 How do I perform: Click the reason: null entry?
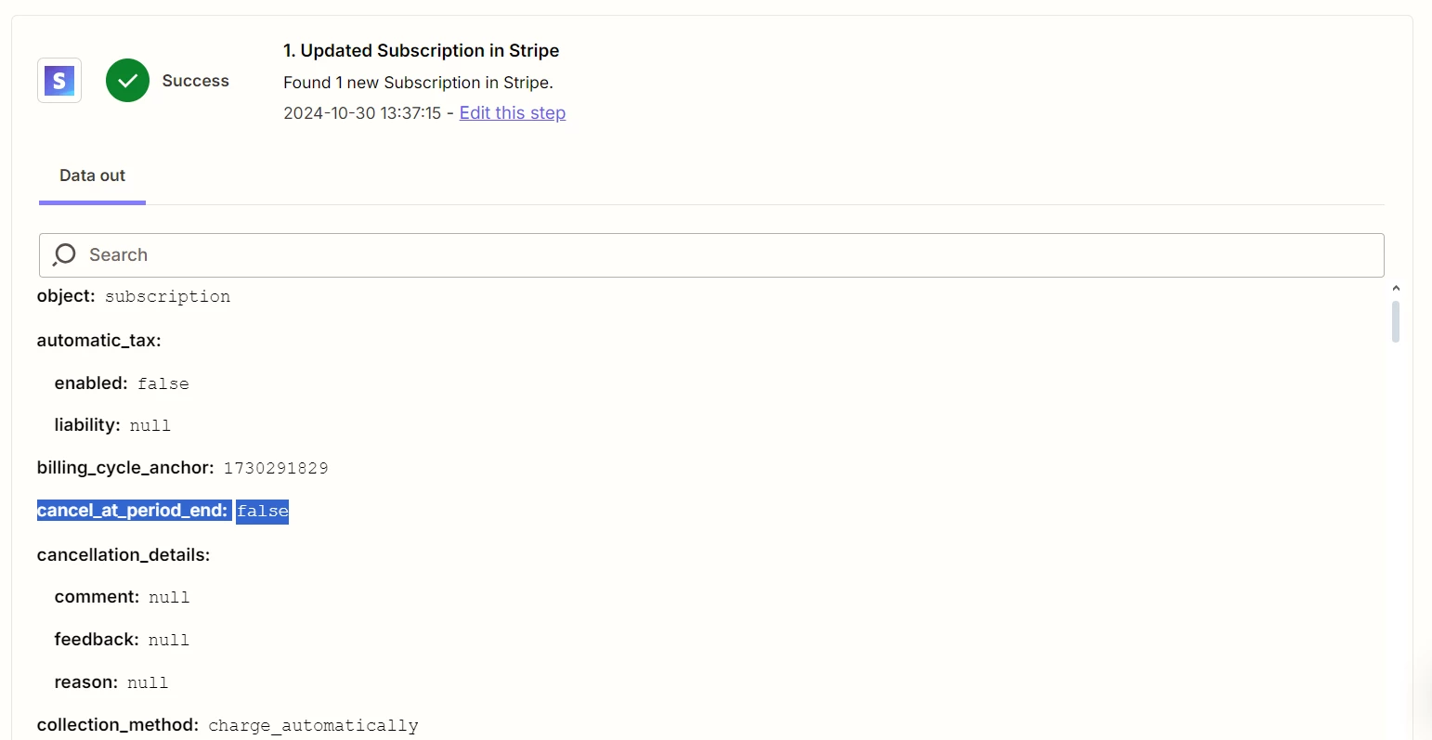pyautogui.click(x=111, y=682)
